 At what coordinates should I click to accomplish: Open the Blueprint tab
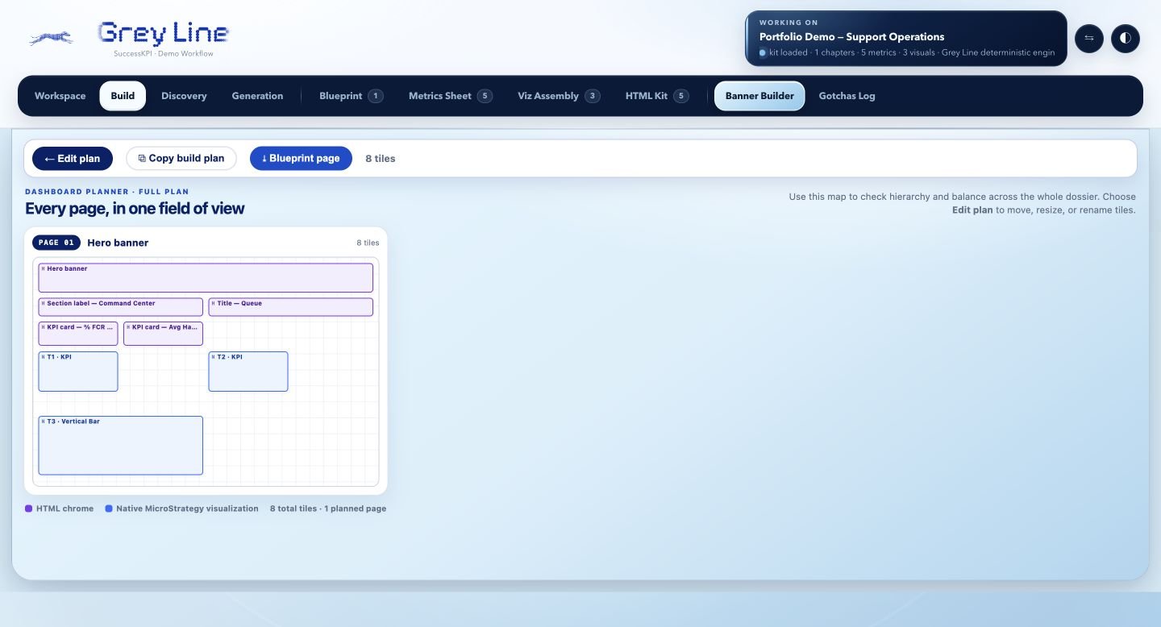click(x=351, y=96)
